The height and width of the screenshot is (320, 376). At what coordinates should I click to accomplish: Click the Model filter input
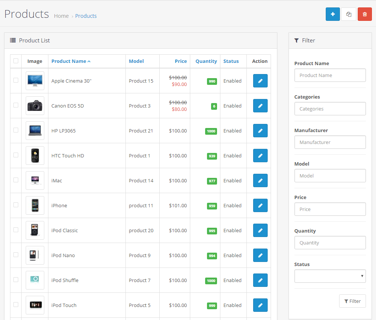click(x=330, y=176)
